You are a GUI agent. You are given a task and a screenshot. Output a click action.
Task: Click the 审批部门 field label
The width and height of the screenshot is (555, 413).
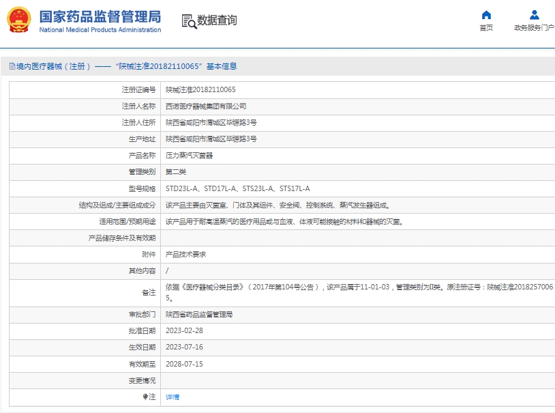coord(142,315)
